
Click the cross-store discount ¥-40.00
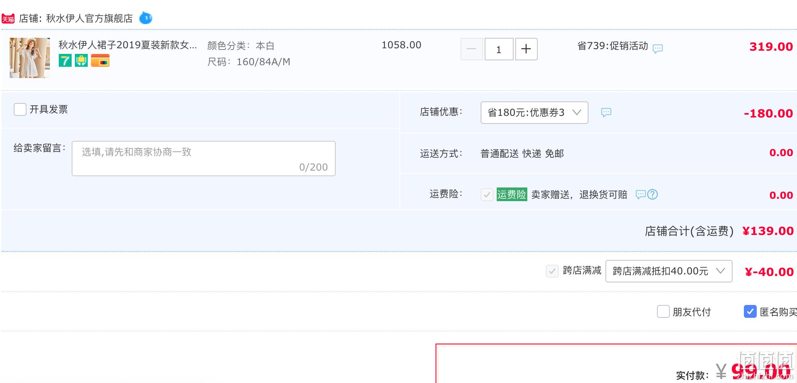pyautogui.click(x=769, y=272)
